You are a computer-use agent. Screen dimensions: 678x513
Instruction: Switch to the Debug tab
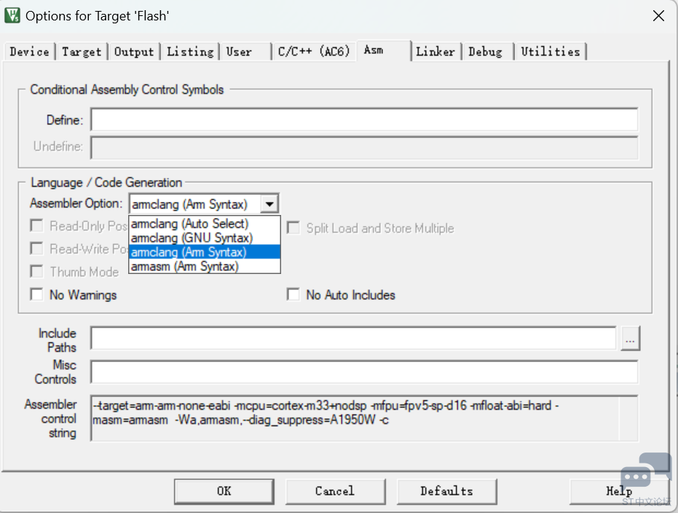click(x=489, y=52)
